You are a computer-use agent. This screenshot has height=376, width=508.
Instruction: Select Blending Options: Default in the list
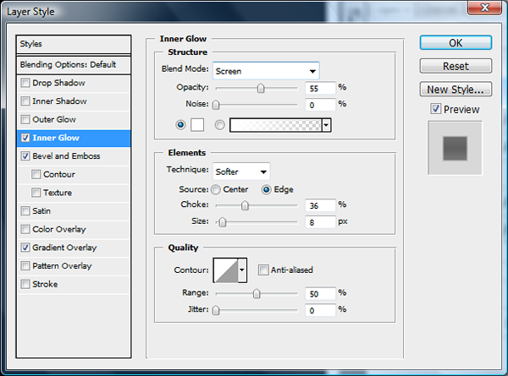(x=74, y=64)
